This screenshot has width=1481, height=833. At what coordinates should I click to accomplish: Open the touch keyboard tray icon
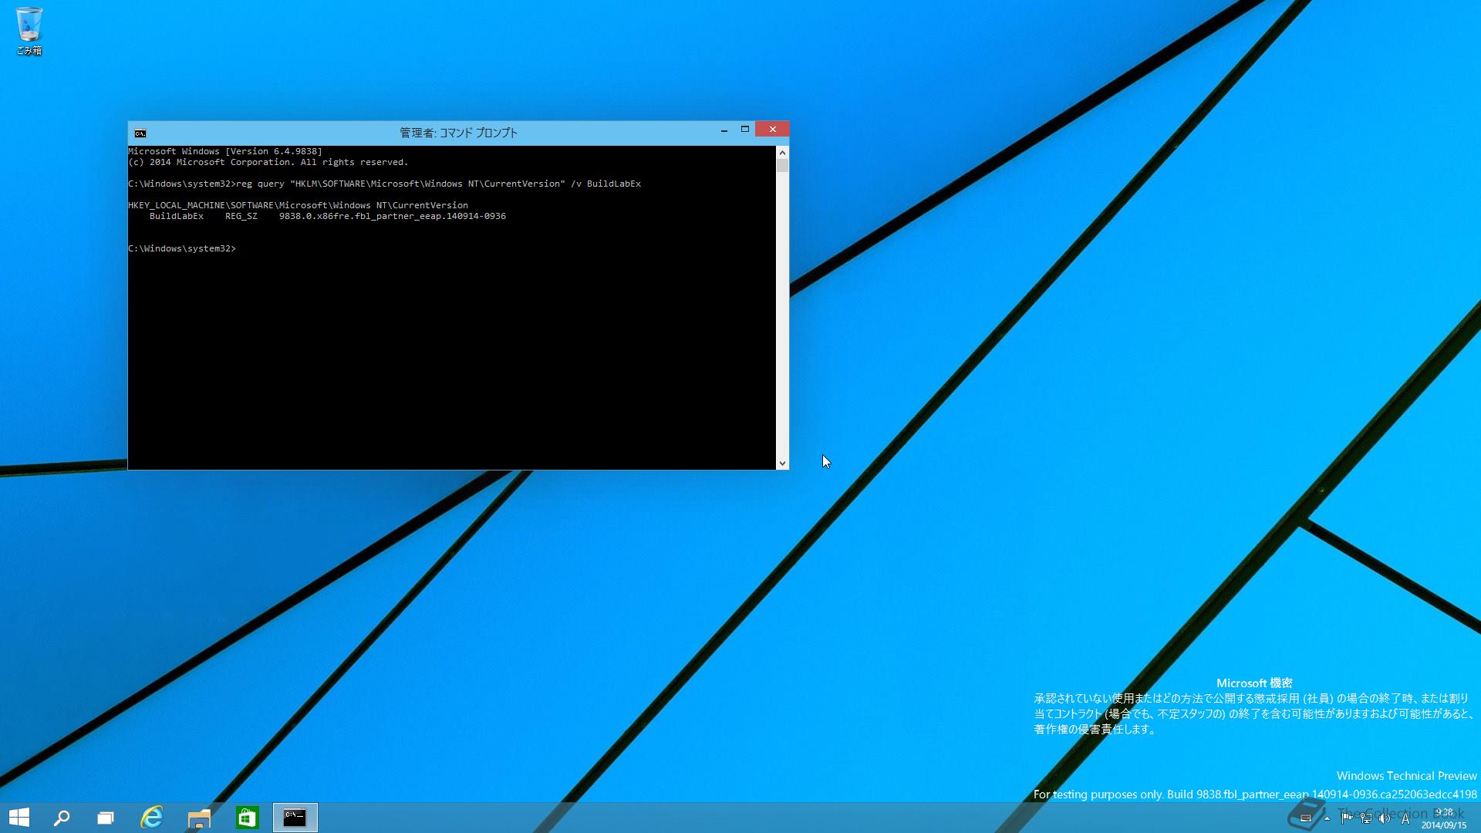[x=1305, y=818]
